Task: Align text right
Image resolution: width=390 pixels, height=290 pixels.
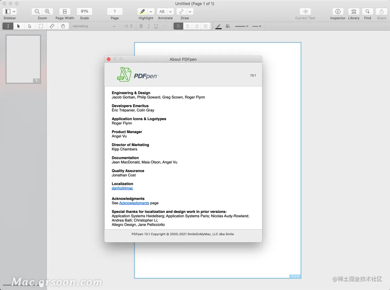Action: click(x=197, y=26)
